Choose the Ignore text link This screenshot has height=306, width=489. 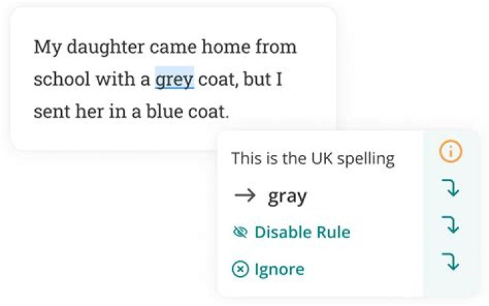(x=279, y=269)
